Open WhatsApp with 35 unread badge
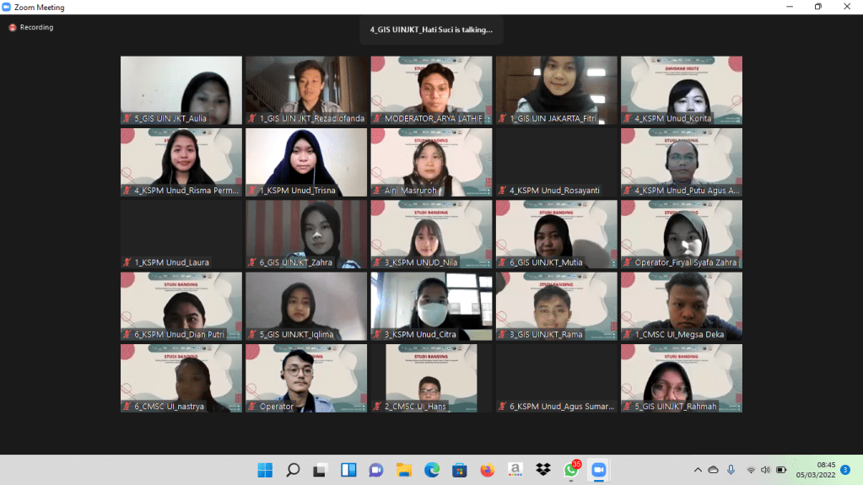Screen dimensions: 863x485 [571, 470]
